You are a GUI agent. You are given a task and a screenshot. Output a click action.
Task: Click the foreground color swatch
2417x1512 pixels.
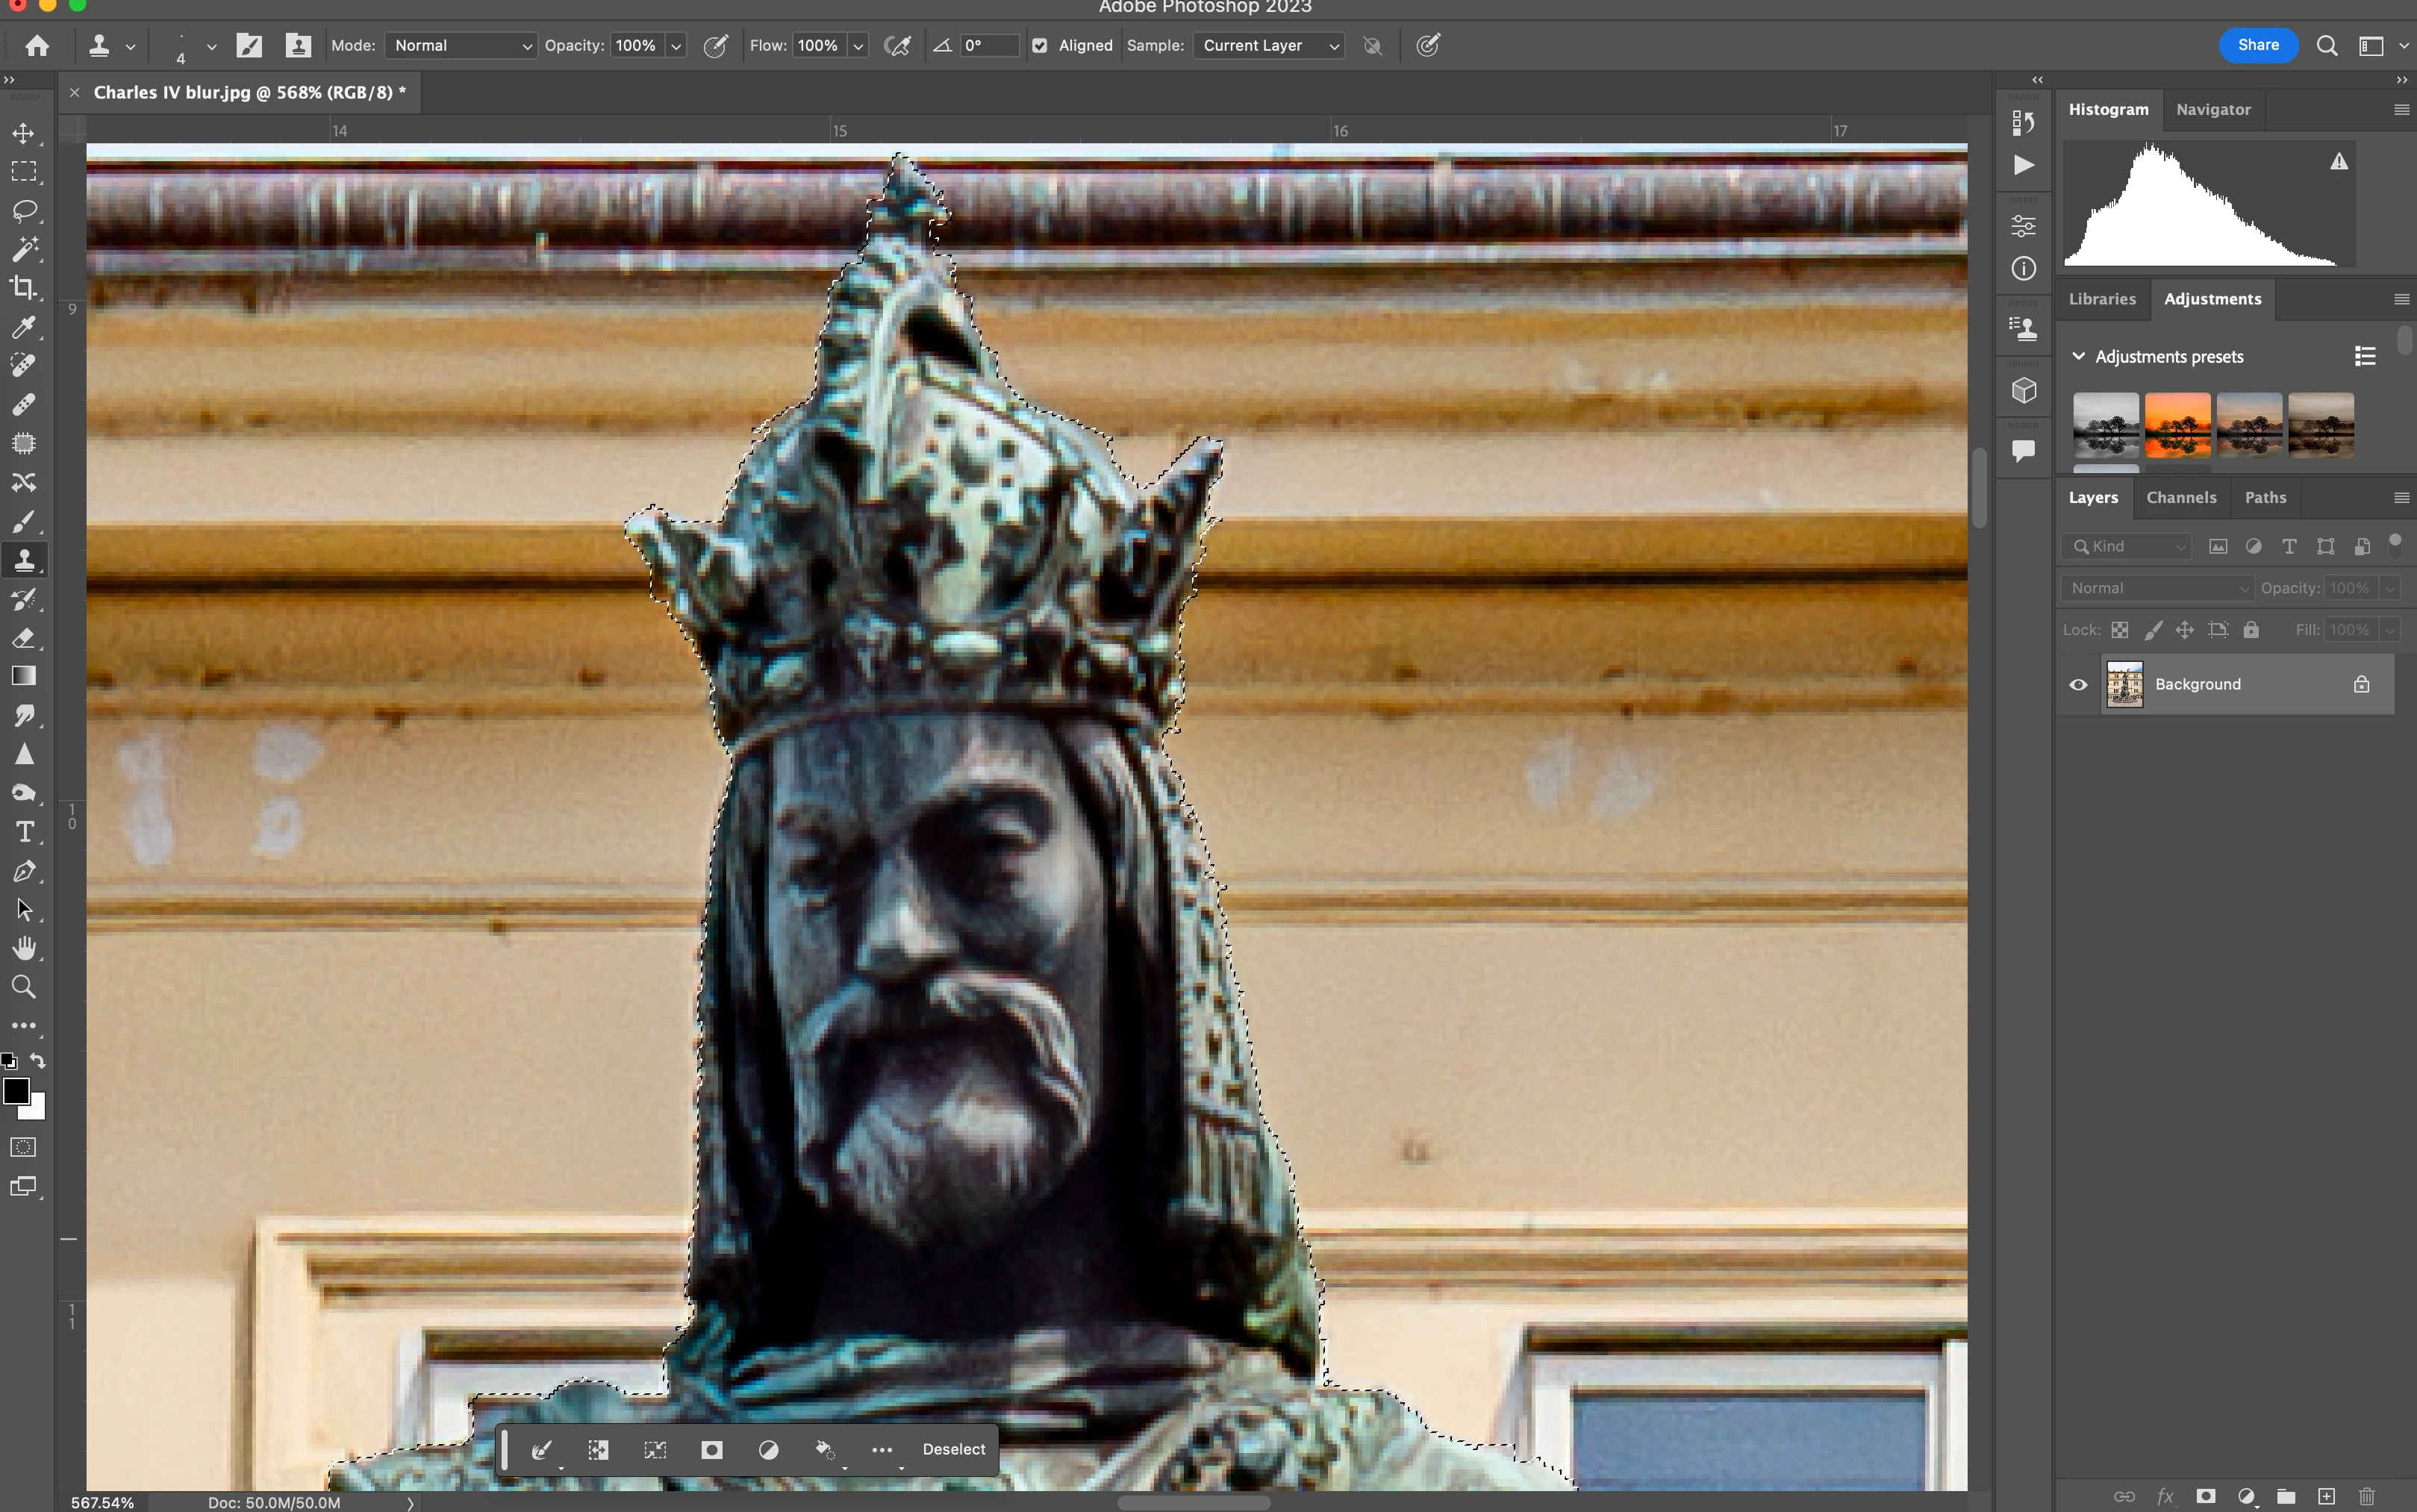16,1091
